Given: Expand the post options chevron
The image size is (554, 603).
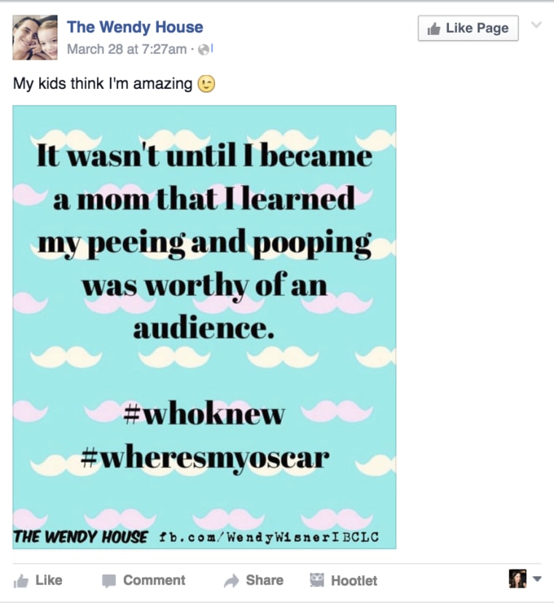Looking at the screenshot, I should [537, 25].
